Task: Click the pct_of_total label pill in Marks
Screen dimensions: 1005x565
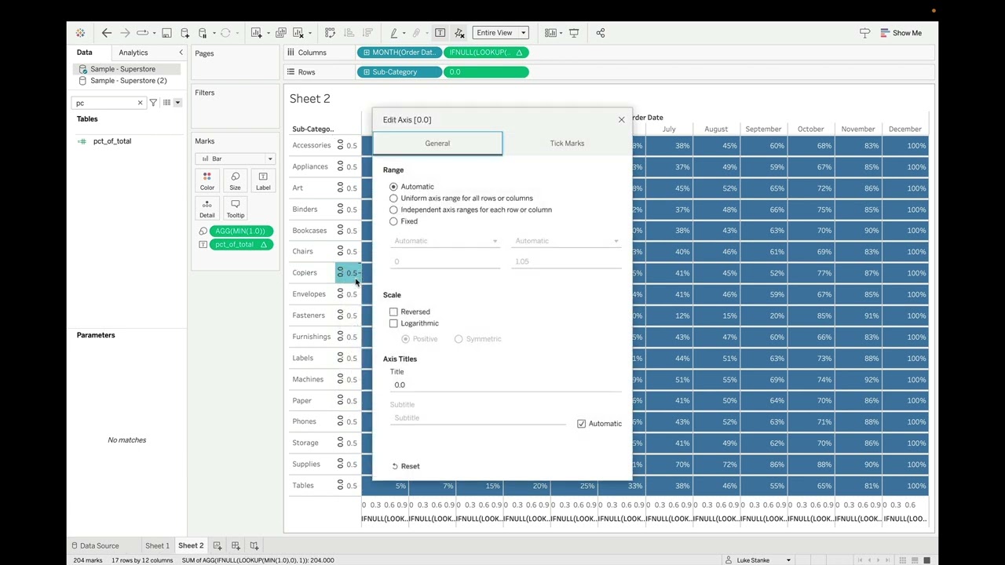Action: pos(241,244)
